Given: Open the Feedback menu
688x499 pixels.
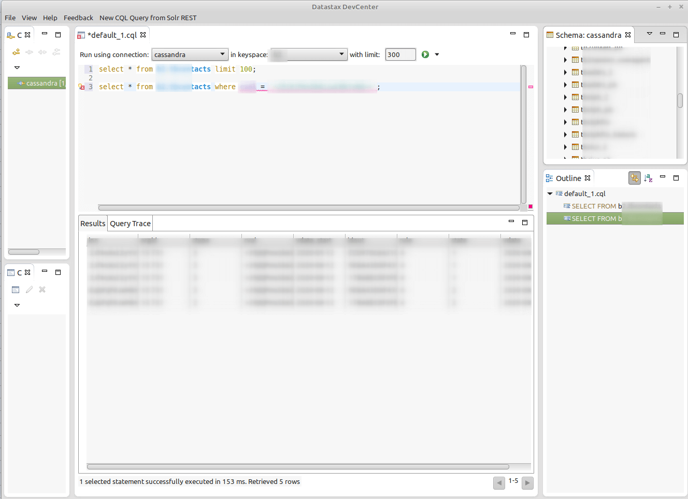Looking at the screenshot, I should point(78,18).
